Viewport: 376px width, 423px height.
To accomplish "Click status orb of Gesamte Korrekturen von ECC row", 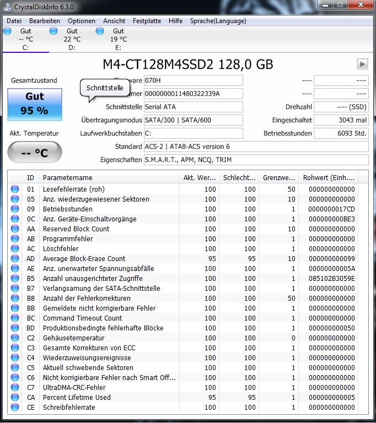I will (x=15, y=348).
